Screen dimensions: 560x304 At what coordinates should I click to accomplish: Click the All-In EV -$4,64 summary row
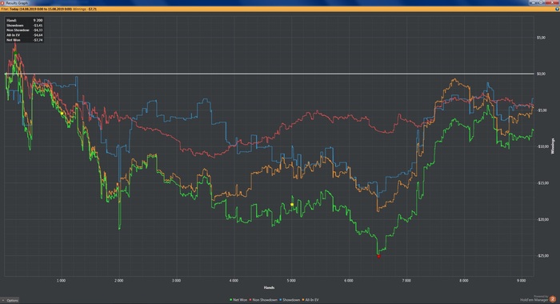coord(24,35)
